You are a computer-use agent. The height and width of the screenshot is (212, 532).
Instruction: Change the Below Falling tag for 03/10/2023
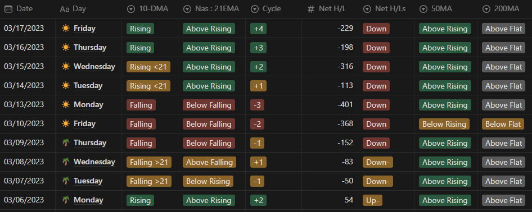point(209,124)
